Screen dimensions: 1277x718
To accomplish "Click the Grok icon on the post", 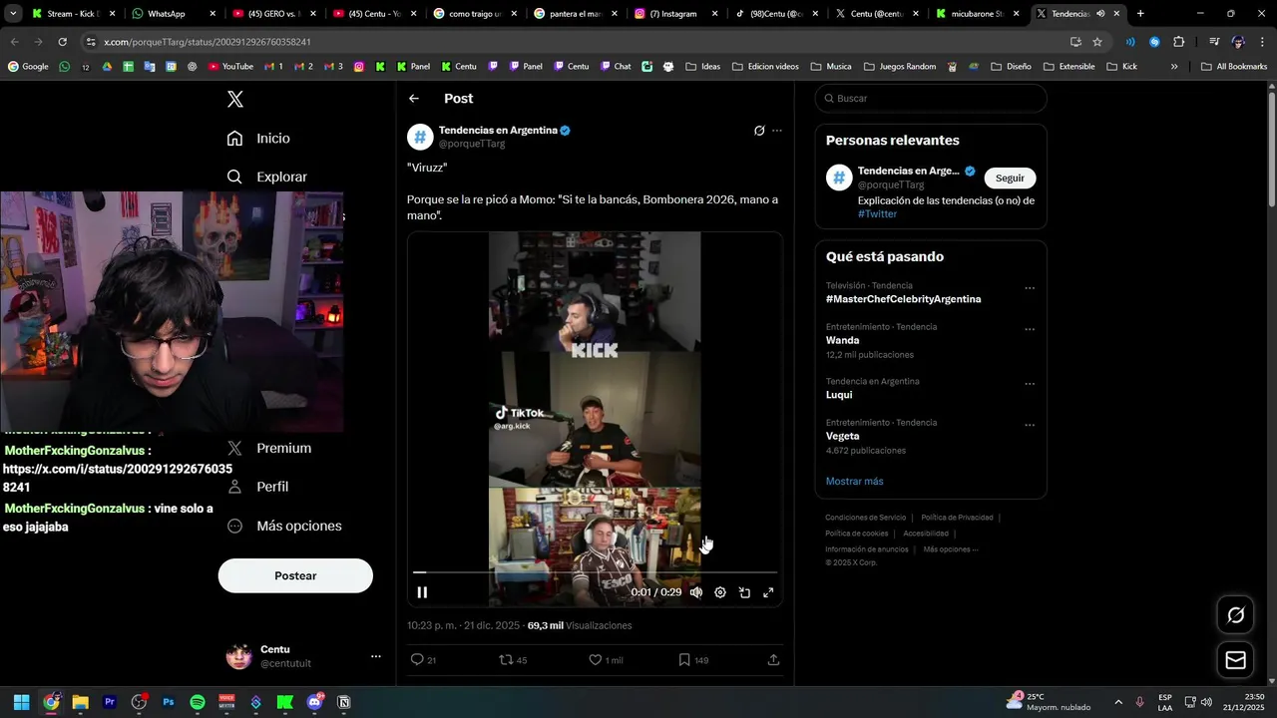I will (x=759, y=131).
